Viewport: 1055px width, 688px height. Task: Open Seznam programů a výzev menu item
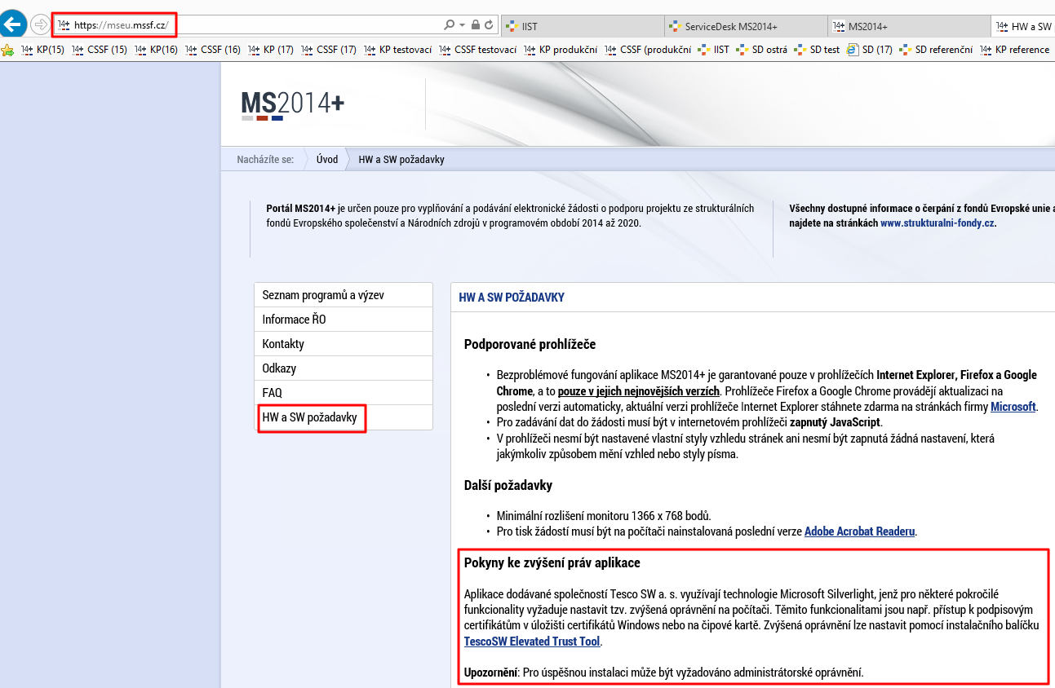(344, 295)
